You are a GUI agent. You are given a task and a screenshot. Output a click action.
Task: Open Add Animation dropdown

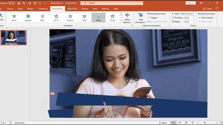[141, 18]
